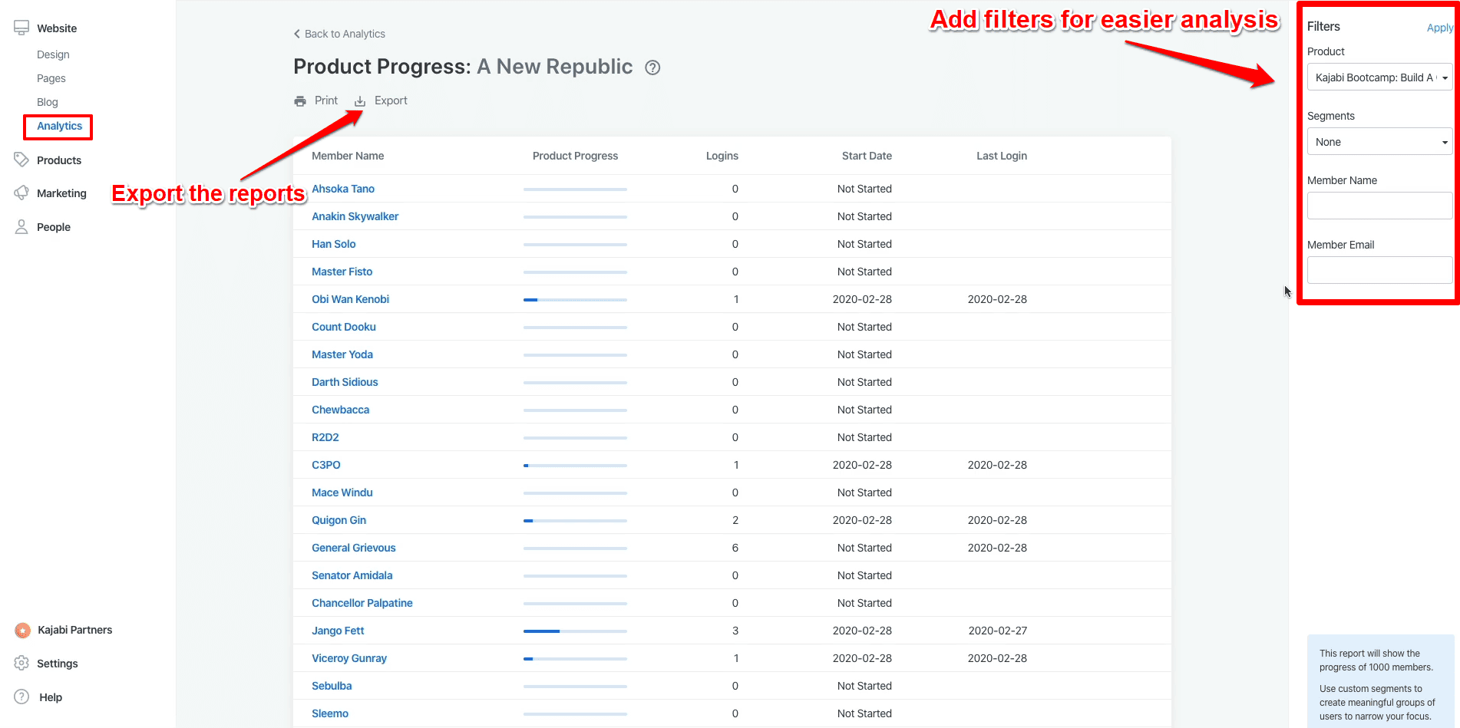Open member Senator Amidala

352,575
